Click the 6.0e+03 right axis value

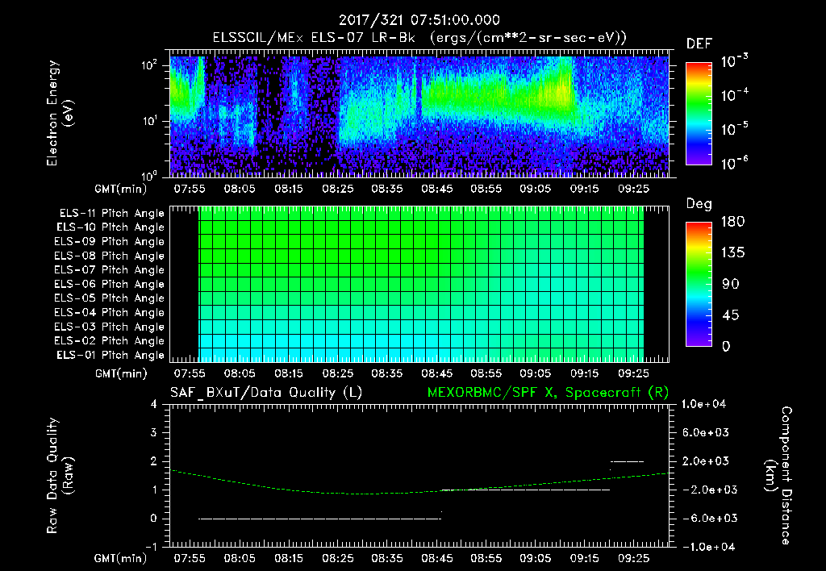coord(706,432)
